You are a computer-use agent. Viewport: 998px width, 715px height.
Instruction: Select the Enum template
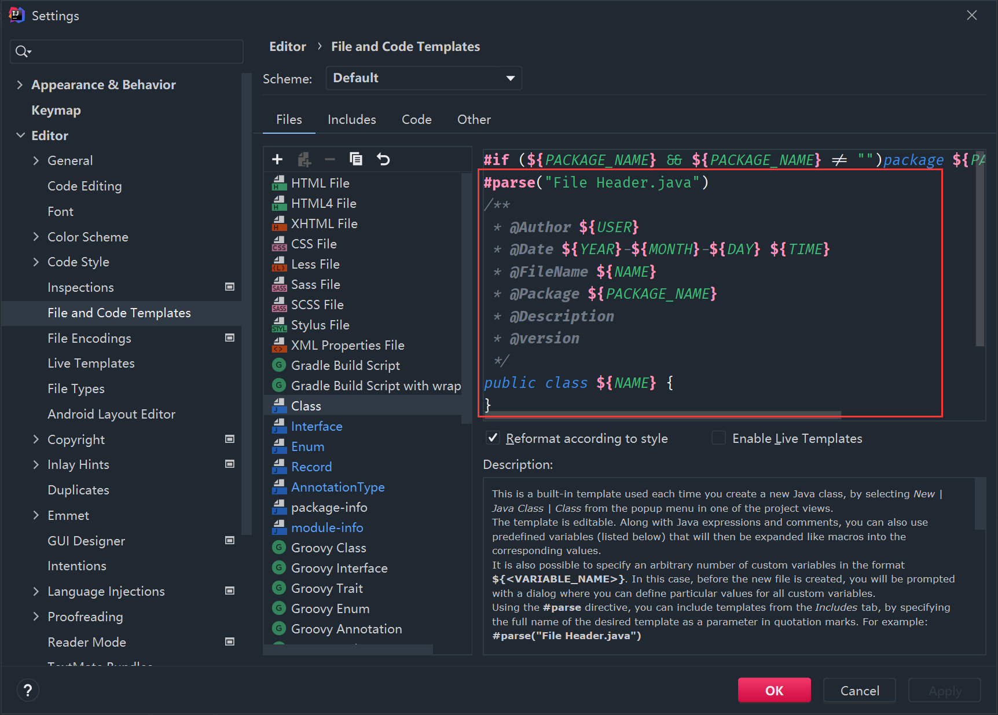click(307, 446)
